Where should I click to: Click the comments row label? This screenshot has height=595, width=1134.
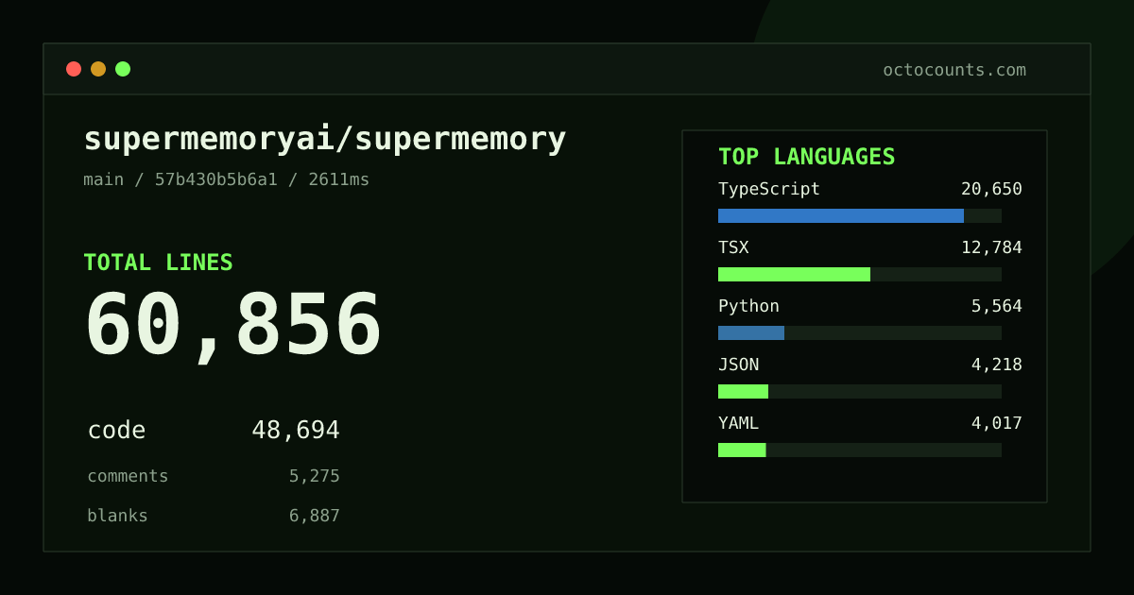coord(128,476)
